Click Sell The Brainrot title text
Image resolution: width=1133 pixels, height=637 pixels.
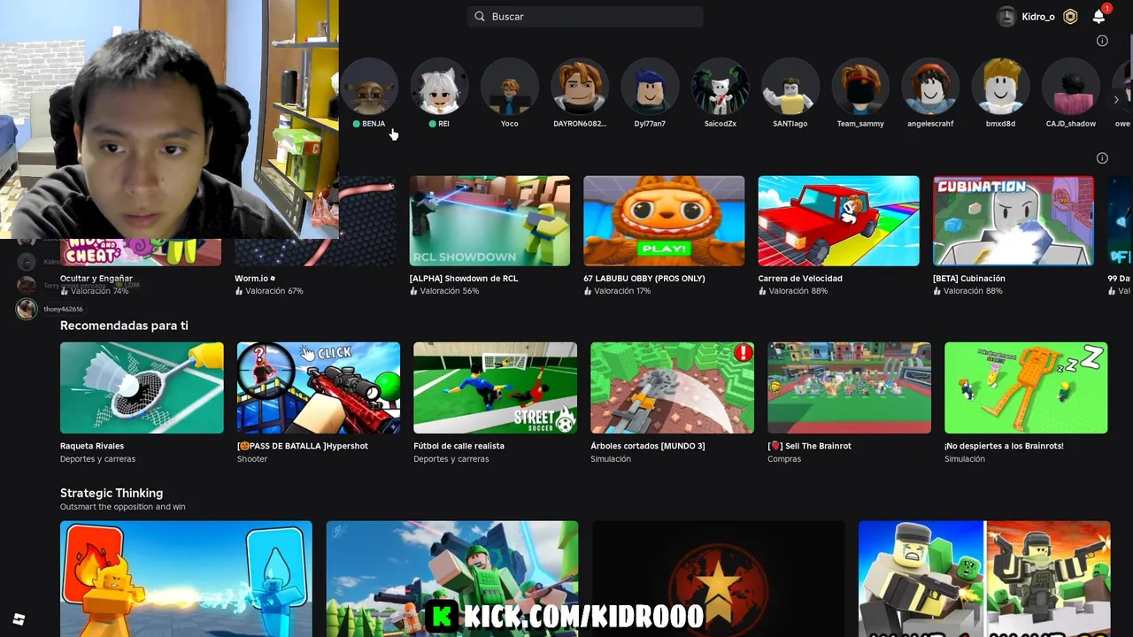point(809,446)
